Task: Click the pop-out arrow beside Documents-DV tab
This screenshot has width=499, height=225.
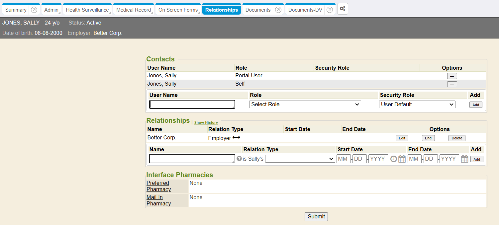Action: [330, 10]
